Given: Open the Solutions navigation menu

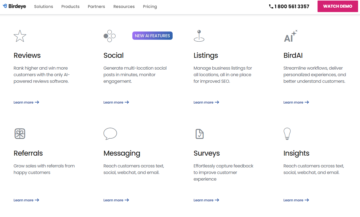Looking at the screenshot, I should (x=44, y=7).
